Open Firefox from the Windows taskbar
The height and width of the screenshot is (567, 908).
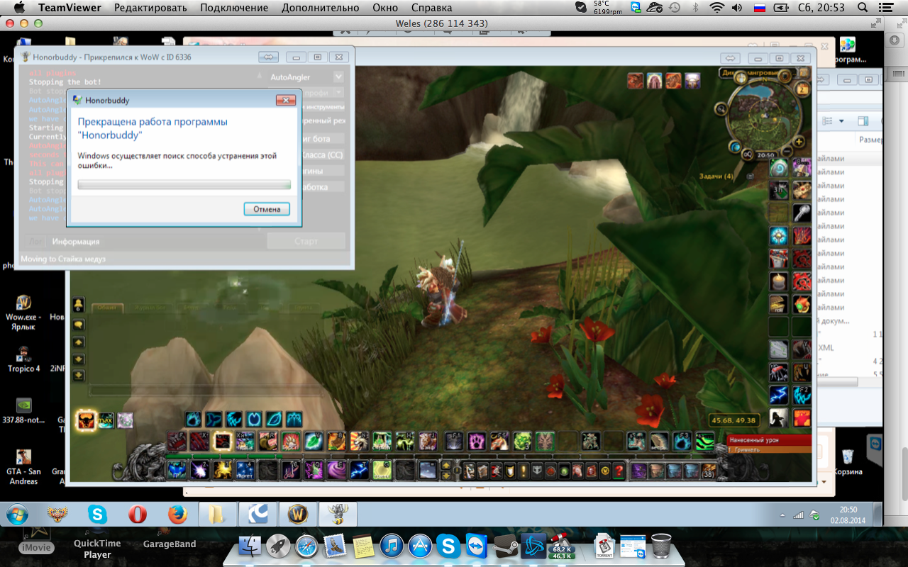(177, 514)
